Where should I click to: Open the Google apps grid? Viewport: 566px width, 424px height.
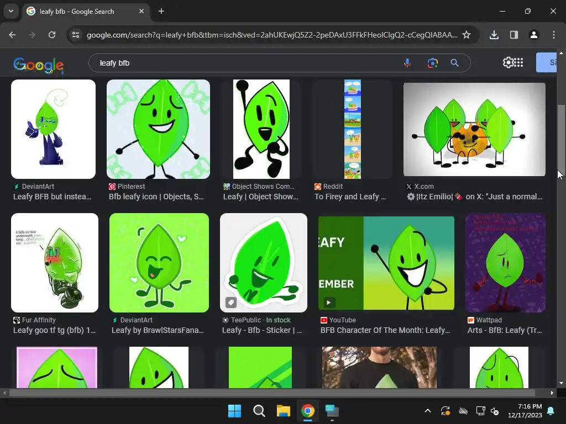(x=518, y=62)
